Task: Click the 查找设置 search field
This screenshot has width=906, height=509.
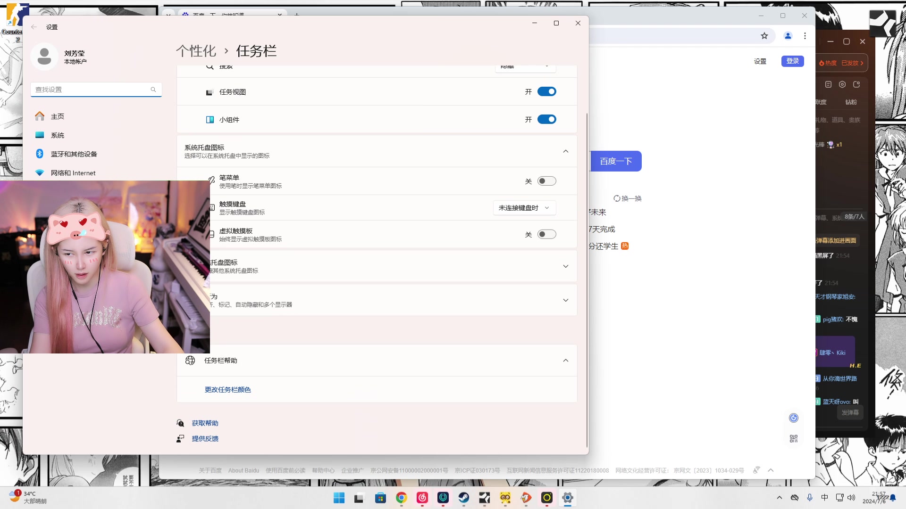Action: pos(96,90)
